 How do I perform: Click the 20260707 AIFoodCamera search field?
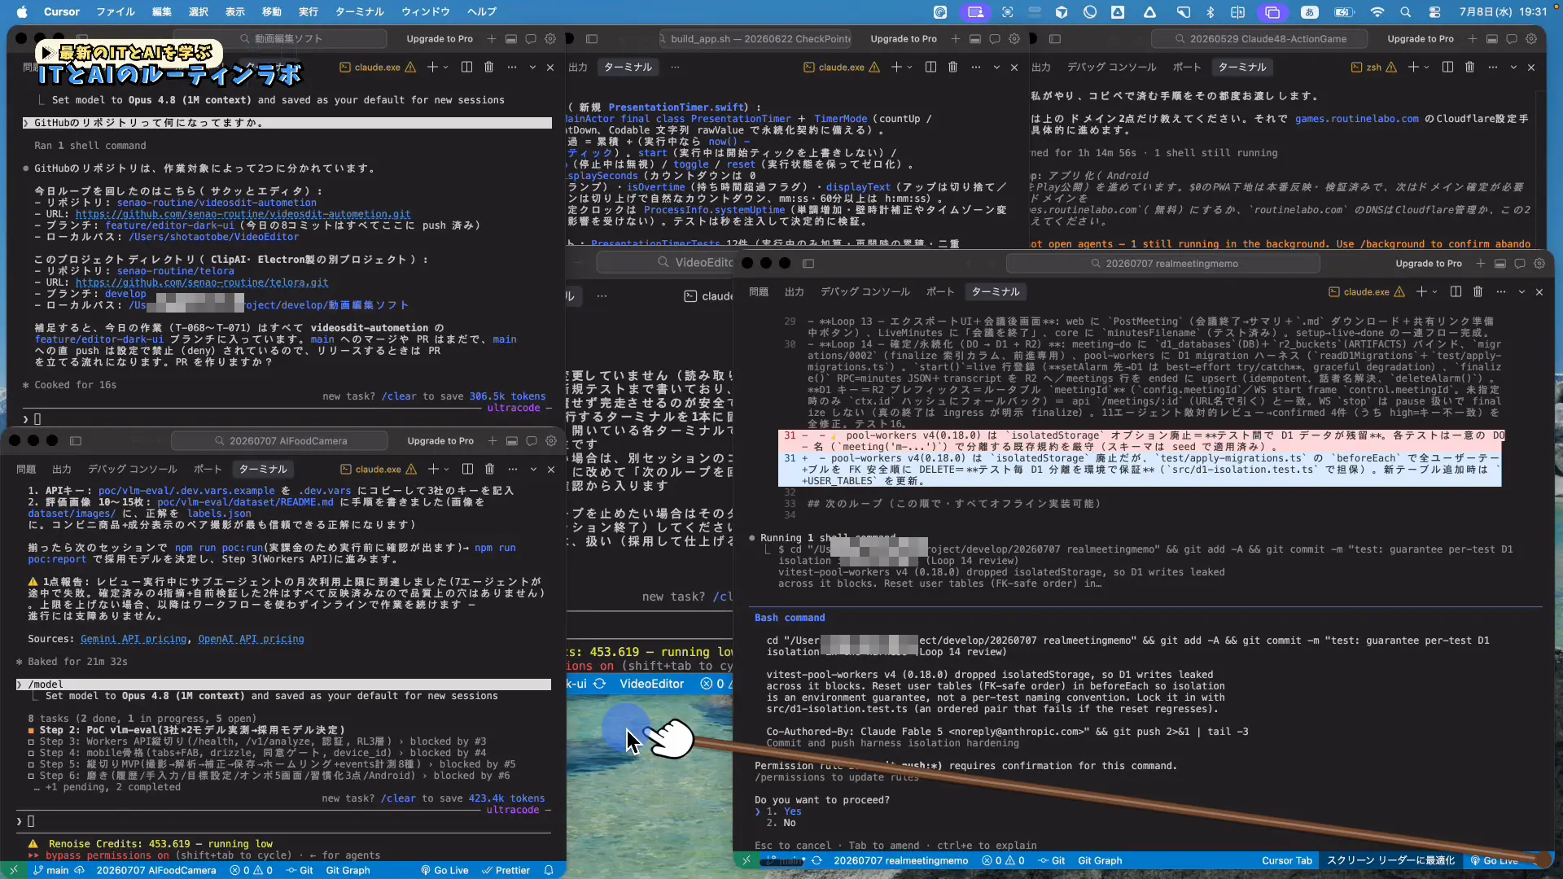click(279, 440)
